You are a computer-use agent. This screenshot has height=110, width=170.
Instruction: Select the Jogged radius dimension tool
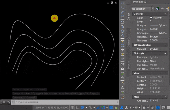tap(122, 27)
